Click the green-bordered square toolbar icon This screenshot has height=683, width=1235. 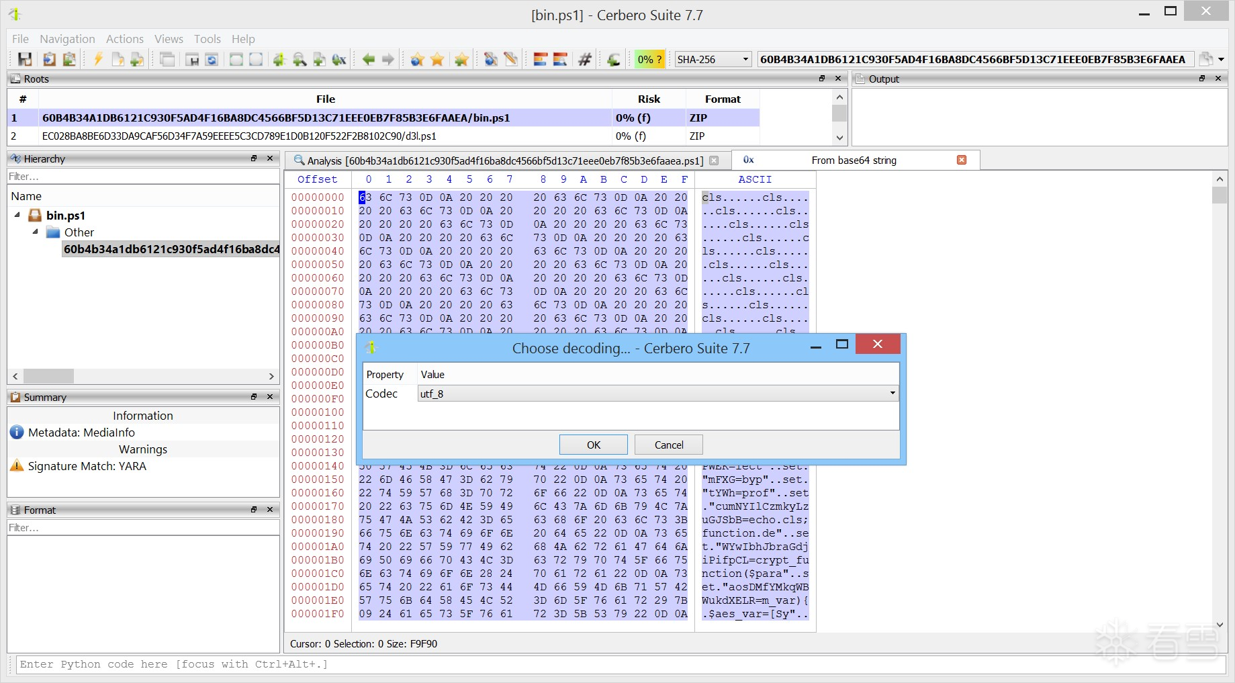[236, 59]
